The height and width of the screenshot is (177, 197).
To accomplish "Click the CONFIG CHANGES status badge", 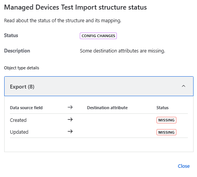I will pyautogui.click(x=98, y=36).
